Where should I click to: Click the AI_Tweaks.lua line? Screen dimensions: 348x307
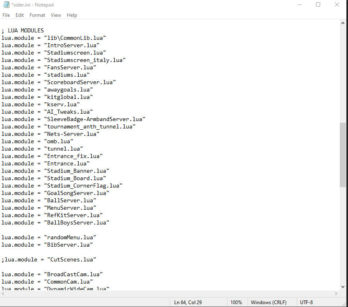47,112
